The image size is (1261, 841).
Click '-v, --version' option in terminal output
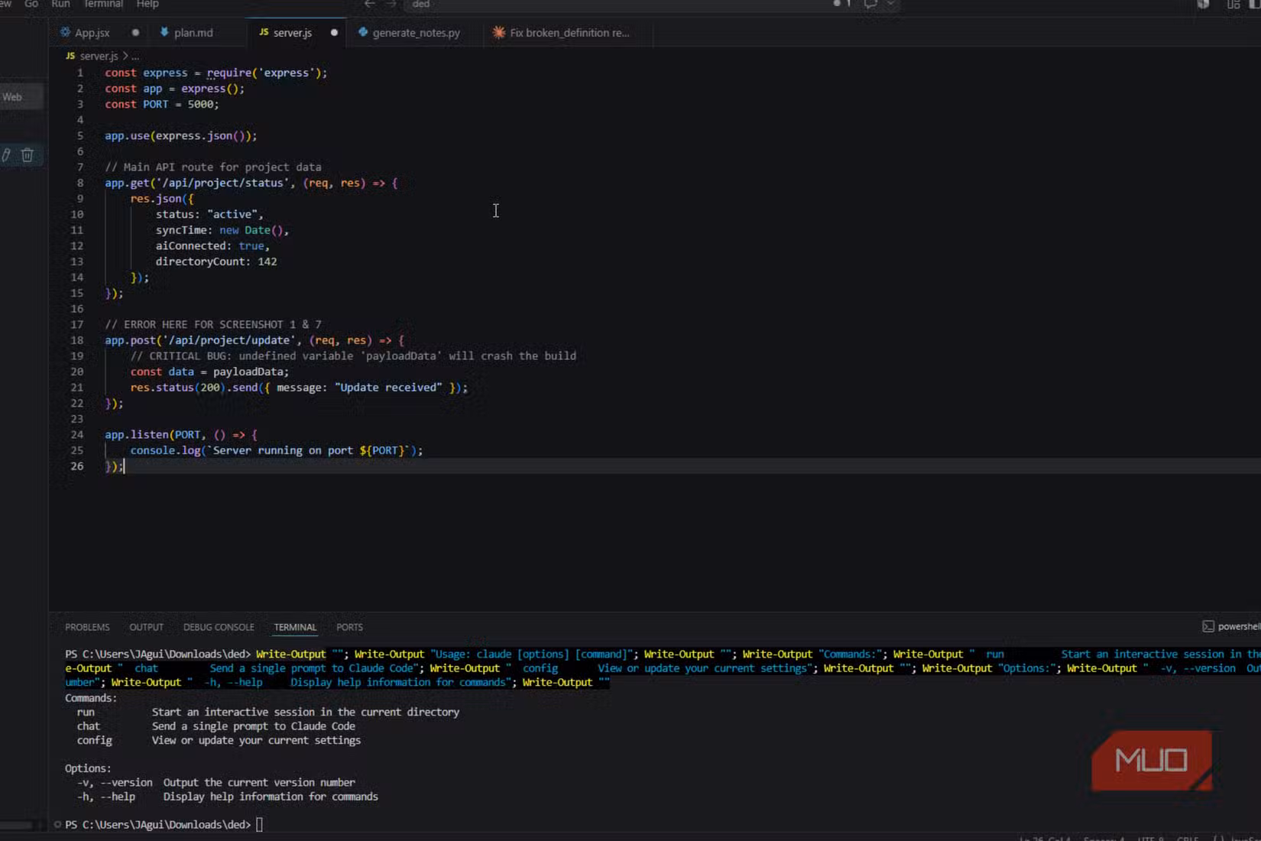point(115,782)
